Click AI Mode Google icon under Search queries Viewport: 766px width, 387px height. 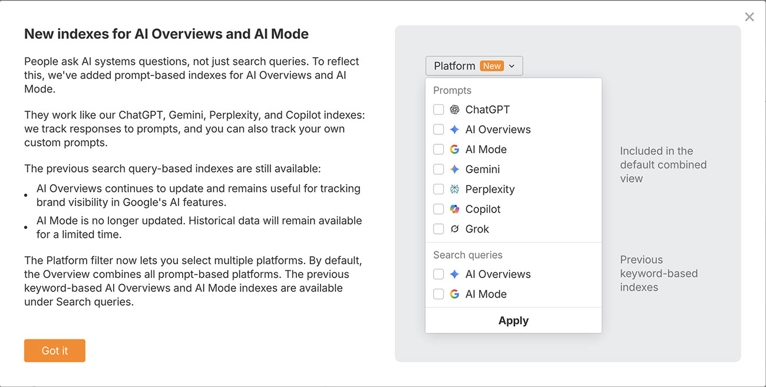pos(454,294)
